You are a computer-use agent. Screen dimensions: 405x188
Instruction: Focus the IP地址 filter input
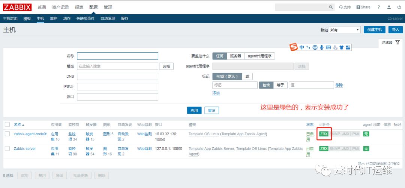click(x=117, y=87)
